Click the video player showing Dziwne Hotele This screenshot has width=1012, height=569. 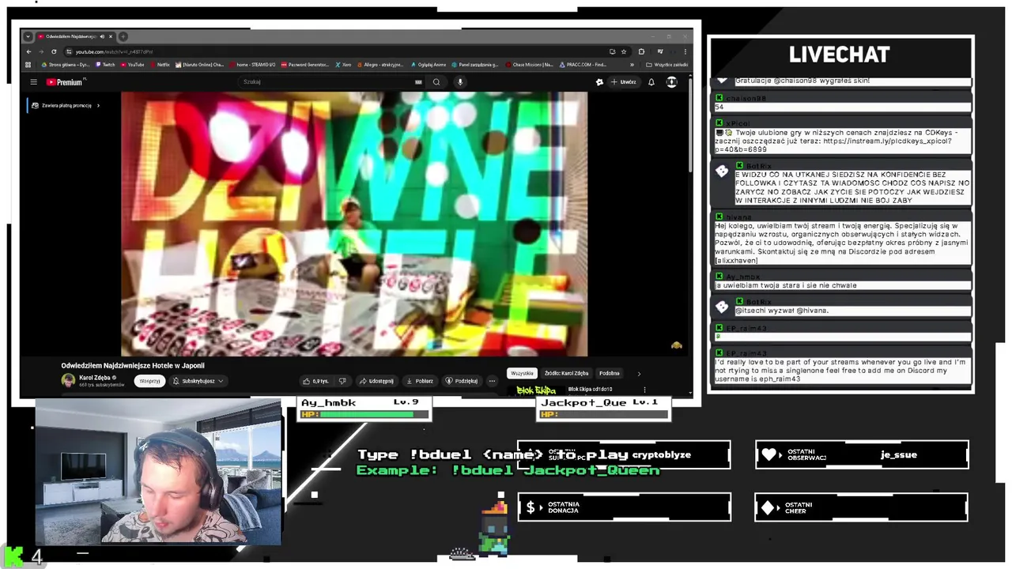tap(354, 224)
